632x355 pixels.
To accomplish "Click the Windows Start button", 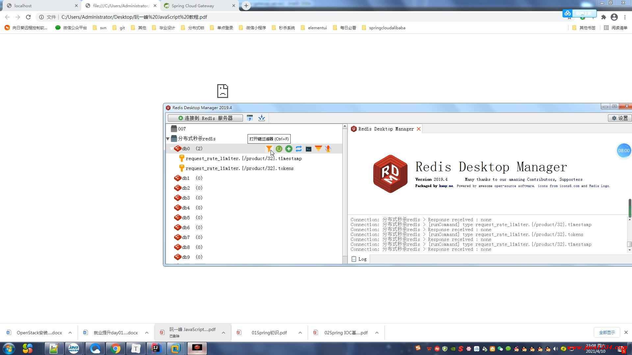I will pos(9,348).
